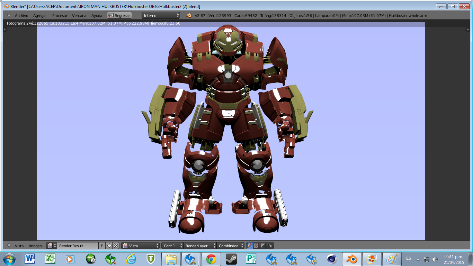Toggle the fake user F button
The width and height of the screenshot is (473, 266).
[x=102, y=246]
